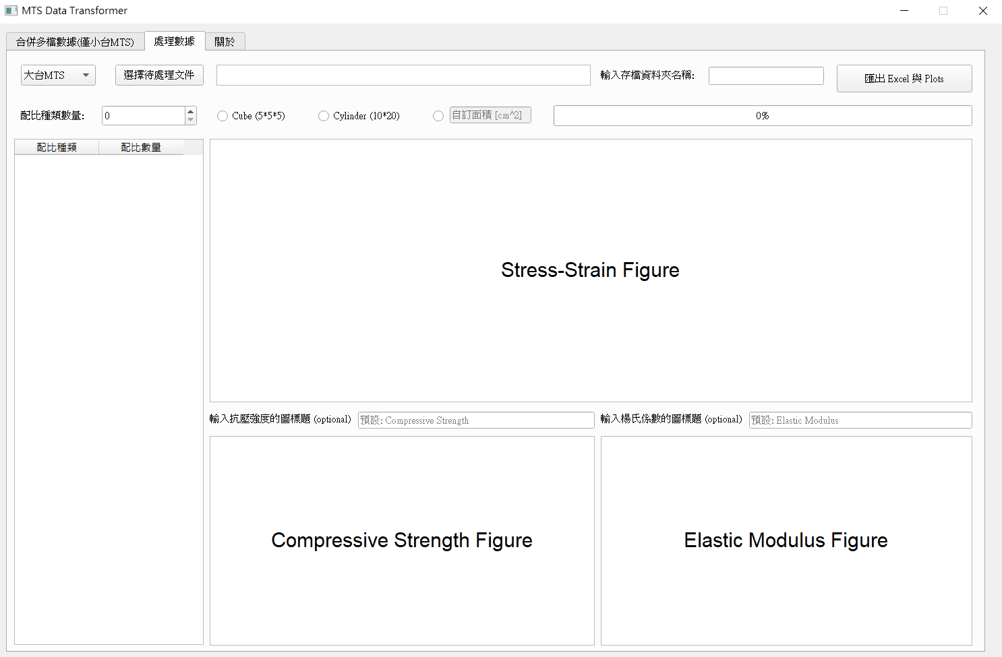This screenshot has width=1002, height=657.
Task: Click the elastic modulus title input field
Action: pos(860,420)
